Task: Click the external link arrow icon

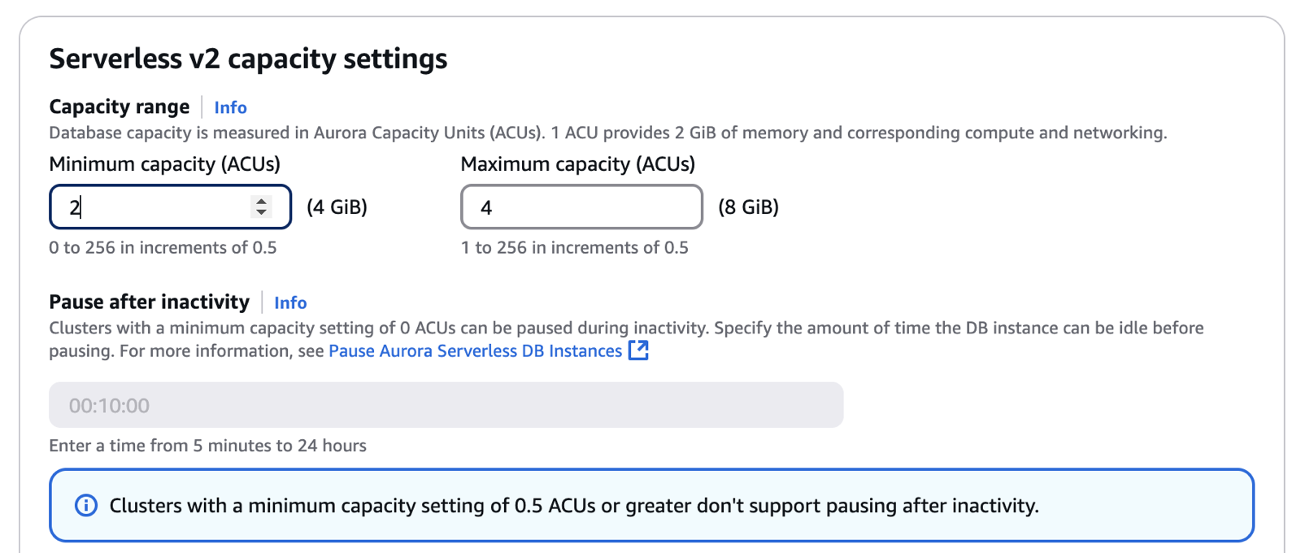Action: (639, 351)
